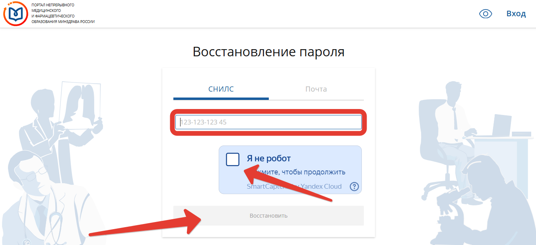
Task: Click the "Восстановление пароля" heading
Action: pos(268,52)
